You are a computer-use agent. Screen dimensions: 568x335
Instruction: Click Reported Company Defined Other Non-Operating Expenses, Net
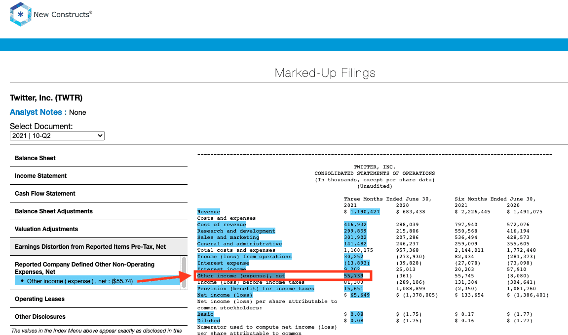84,268
